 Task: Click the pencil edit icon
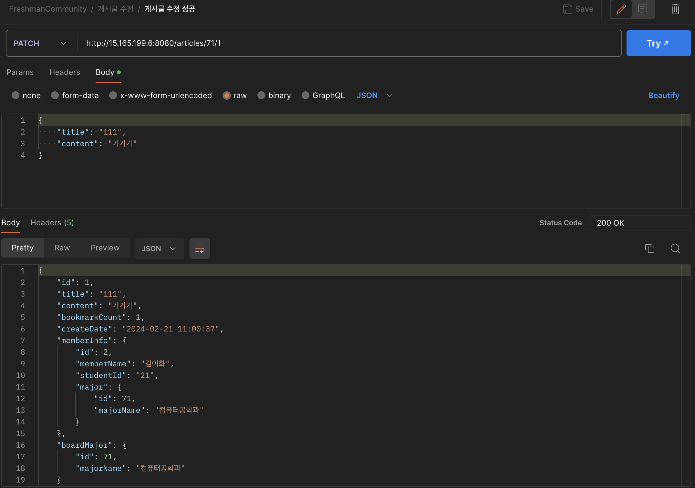[x=621, y=9]
